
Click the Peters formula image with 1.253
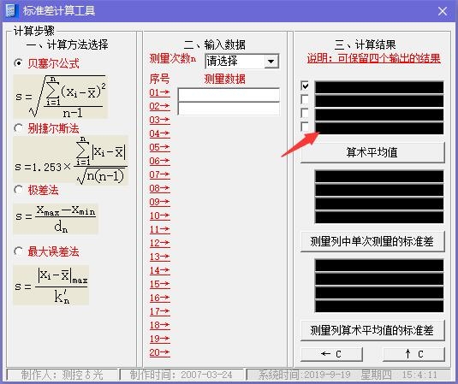coord(71,160)
